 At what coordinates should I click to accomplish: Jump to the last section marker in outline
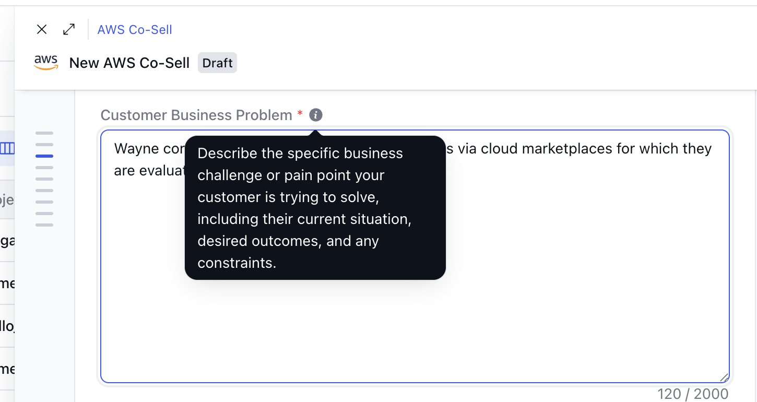(x=44, y=225)
